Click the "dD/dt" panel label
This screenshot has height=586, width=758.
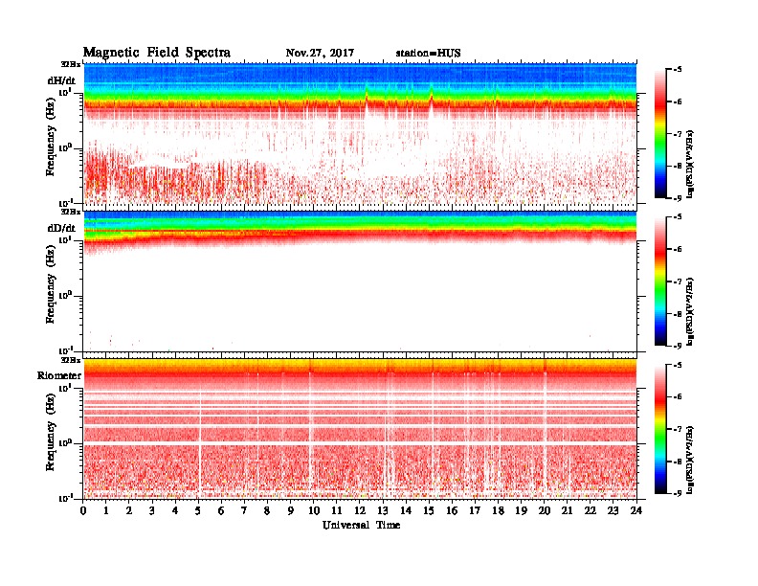pyautogui.click(x=61, y=228)
